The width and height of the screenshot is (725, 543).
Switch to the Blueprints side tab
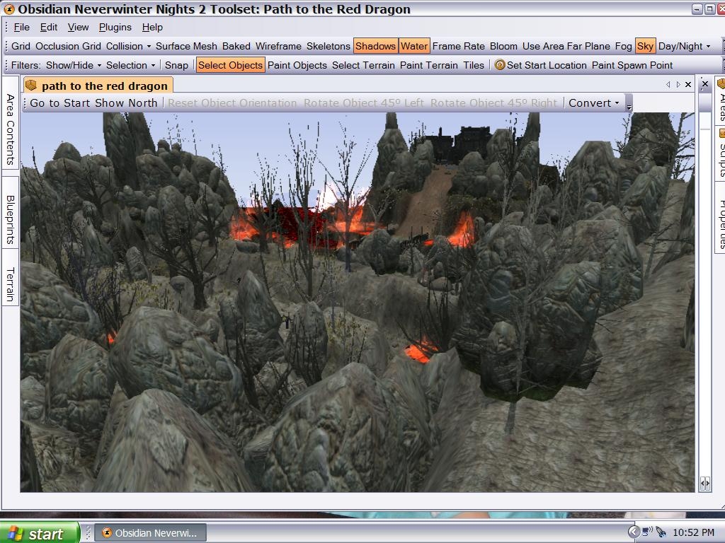pyautogui.click(x=11, y=219)
